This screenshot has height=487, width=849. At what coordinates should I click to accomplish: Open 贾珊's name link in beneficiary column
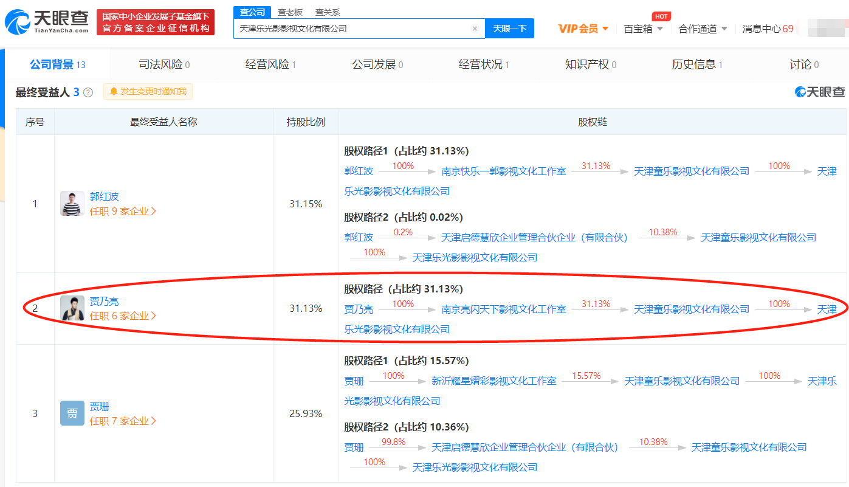(100, 406)
